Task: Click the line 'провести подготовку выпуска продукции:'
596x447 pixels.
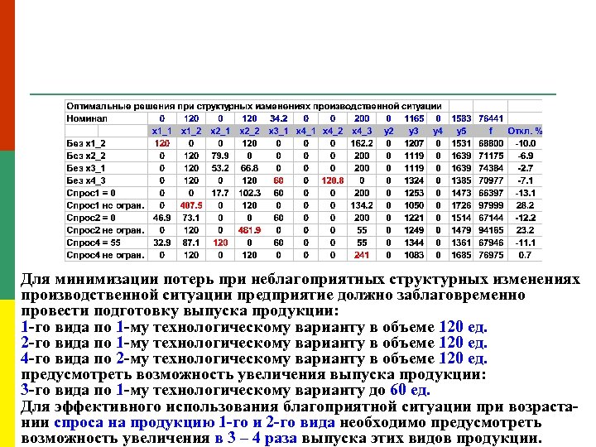Action: click(x=180, y=311)
